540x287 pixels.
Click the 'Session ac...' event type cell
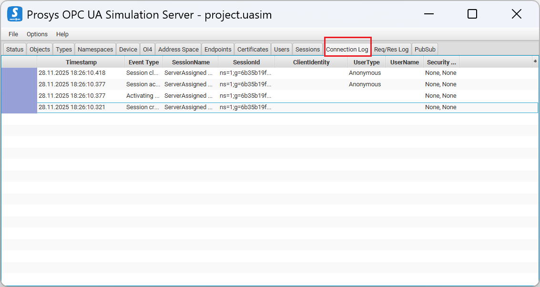coord(143,84)
